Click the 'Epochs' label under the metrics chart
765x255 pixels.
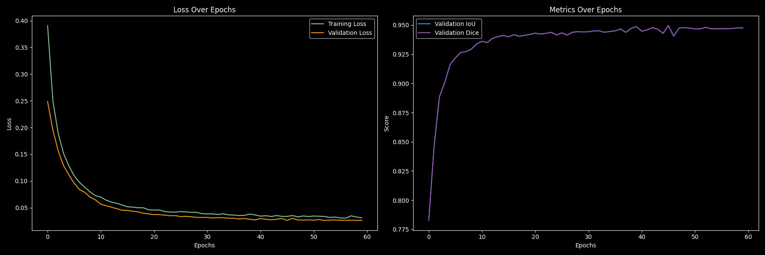point(585,245)
